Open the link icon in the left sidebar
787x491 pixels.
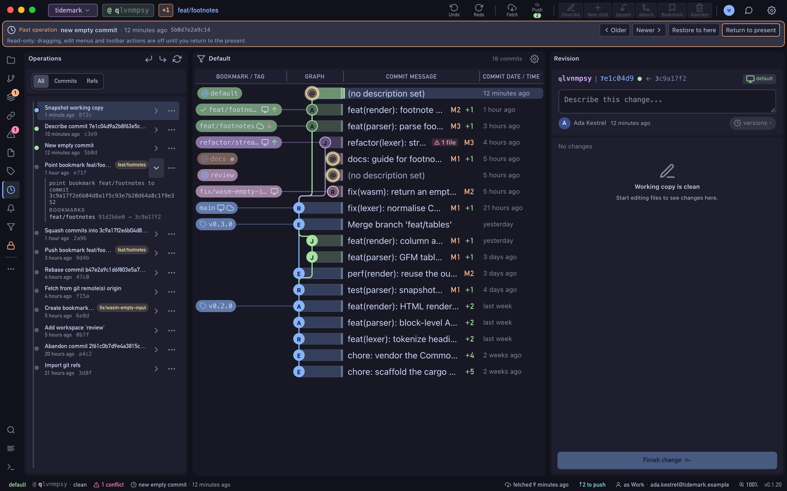[11, 116]
